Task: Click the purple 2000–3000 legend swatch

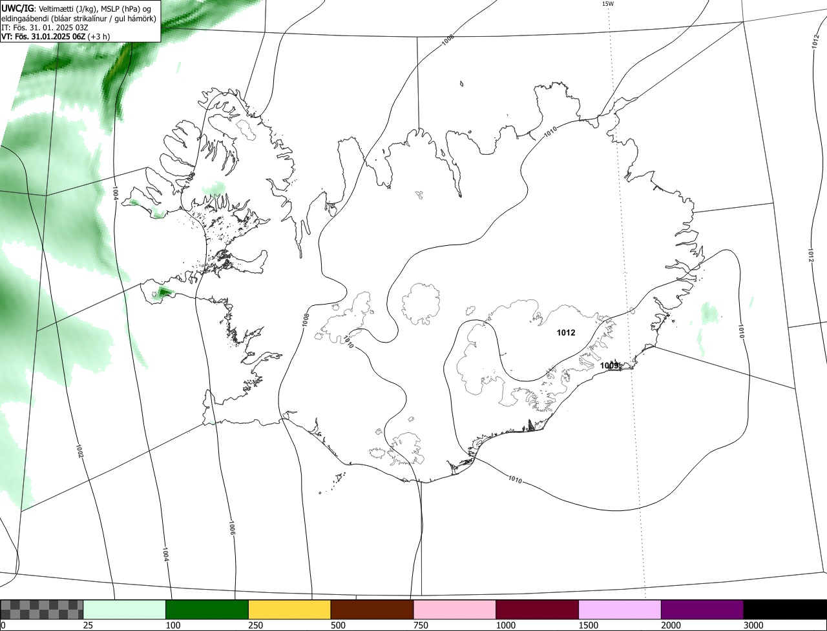Action: [702, 610]
